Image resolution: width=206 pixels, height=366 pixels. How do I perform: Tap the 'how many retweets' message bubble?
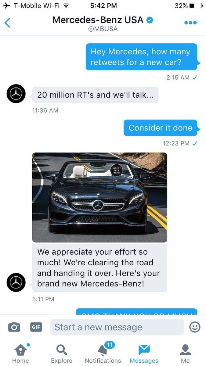coord(141,57)
